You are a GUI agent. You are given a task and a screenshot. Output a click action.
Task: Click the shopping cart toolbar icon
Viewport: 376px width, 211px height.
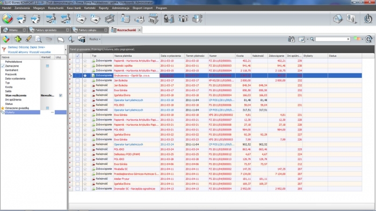110,19
